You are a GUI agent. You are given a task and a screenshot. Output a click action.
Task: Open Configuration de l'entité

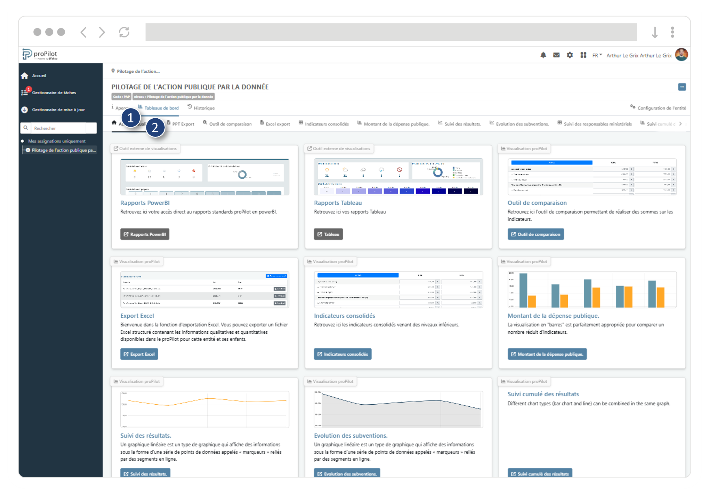[658, 108]
